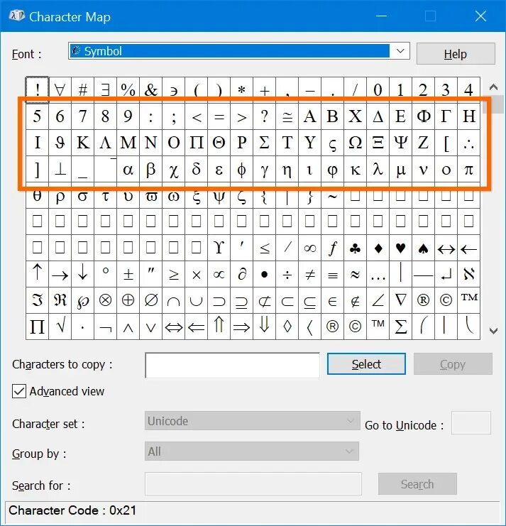The image size is (506, 526).
Task: Select the lowercase mu (μ) character
Action: click(x=401, y=170)
